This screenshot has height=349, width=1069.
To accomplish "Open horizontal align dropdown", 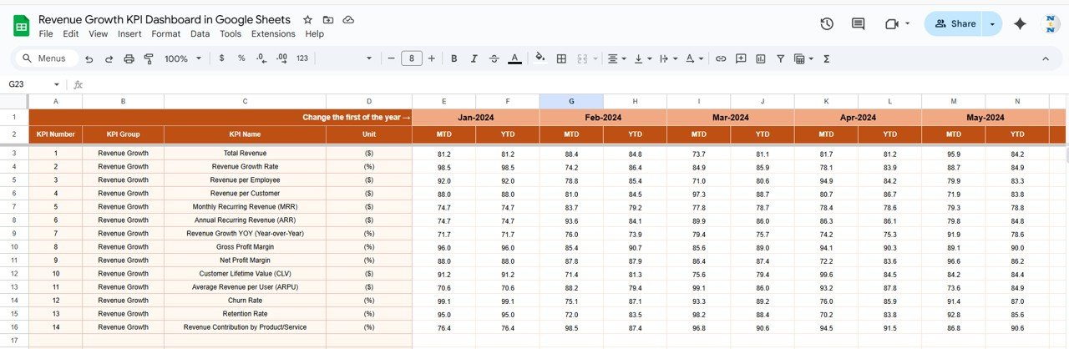I will (616, 58).
